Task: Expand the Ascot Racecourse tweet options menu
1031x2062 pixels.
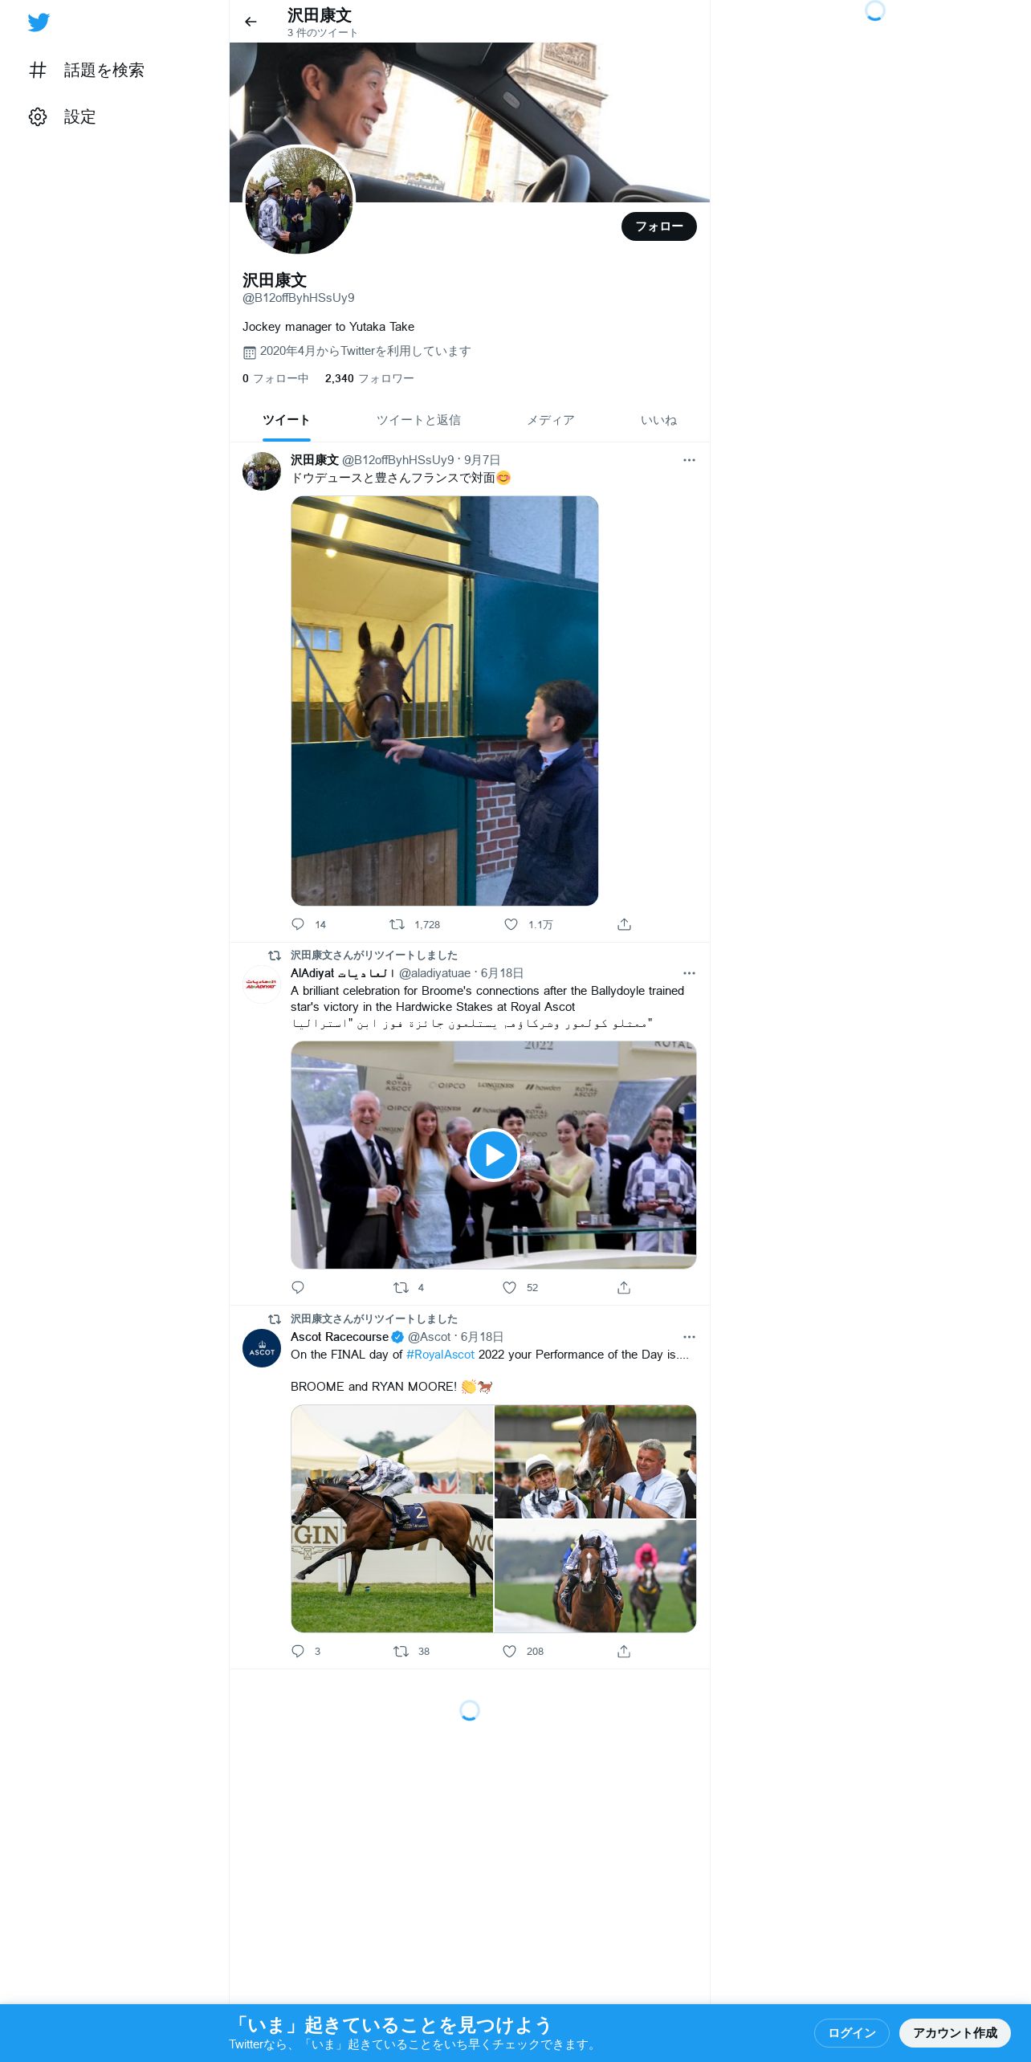Action: coord(689,1337)
